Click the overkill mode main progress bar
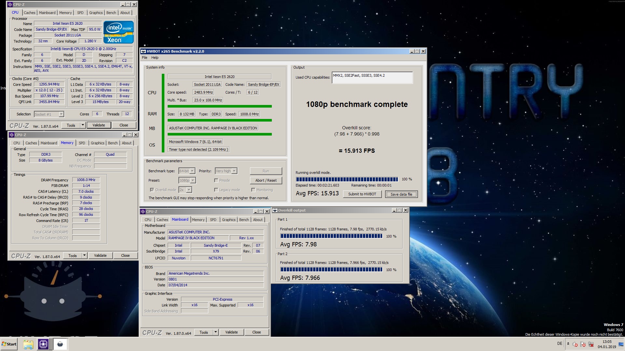The height and width of the screenshot is (351, 625). pyautogui.click(x=347, y=179)
